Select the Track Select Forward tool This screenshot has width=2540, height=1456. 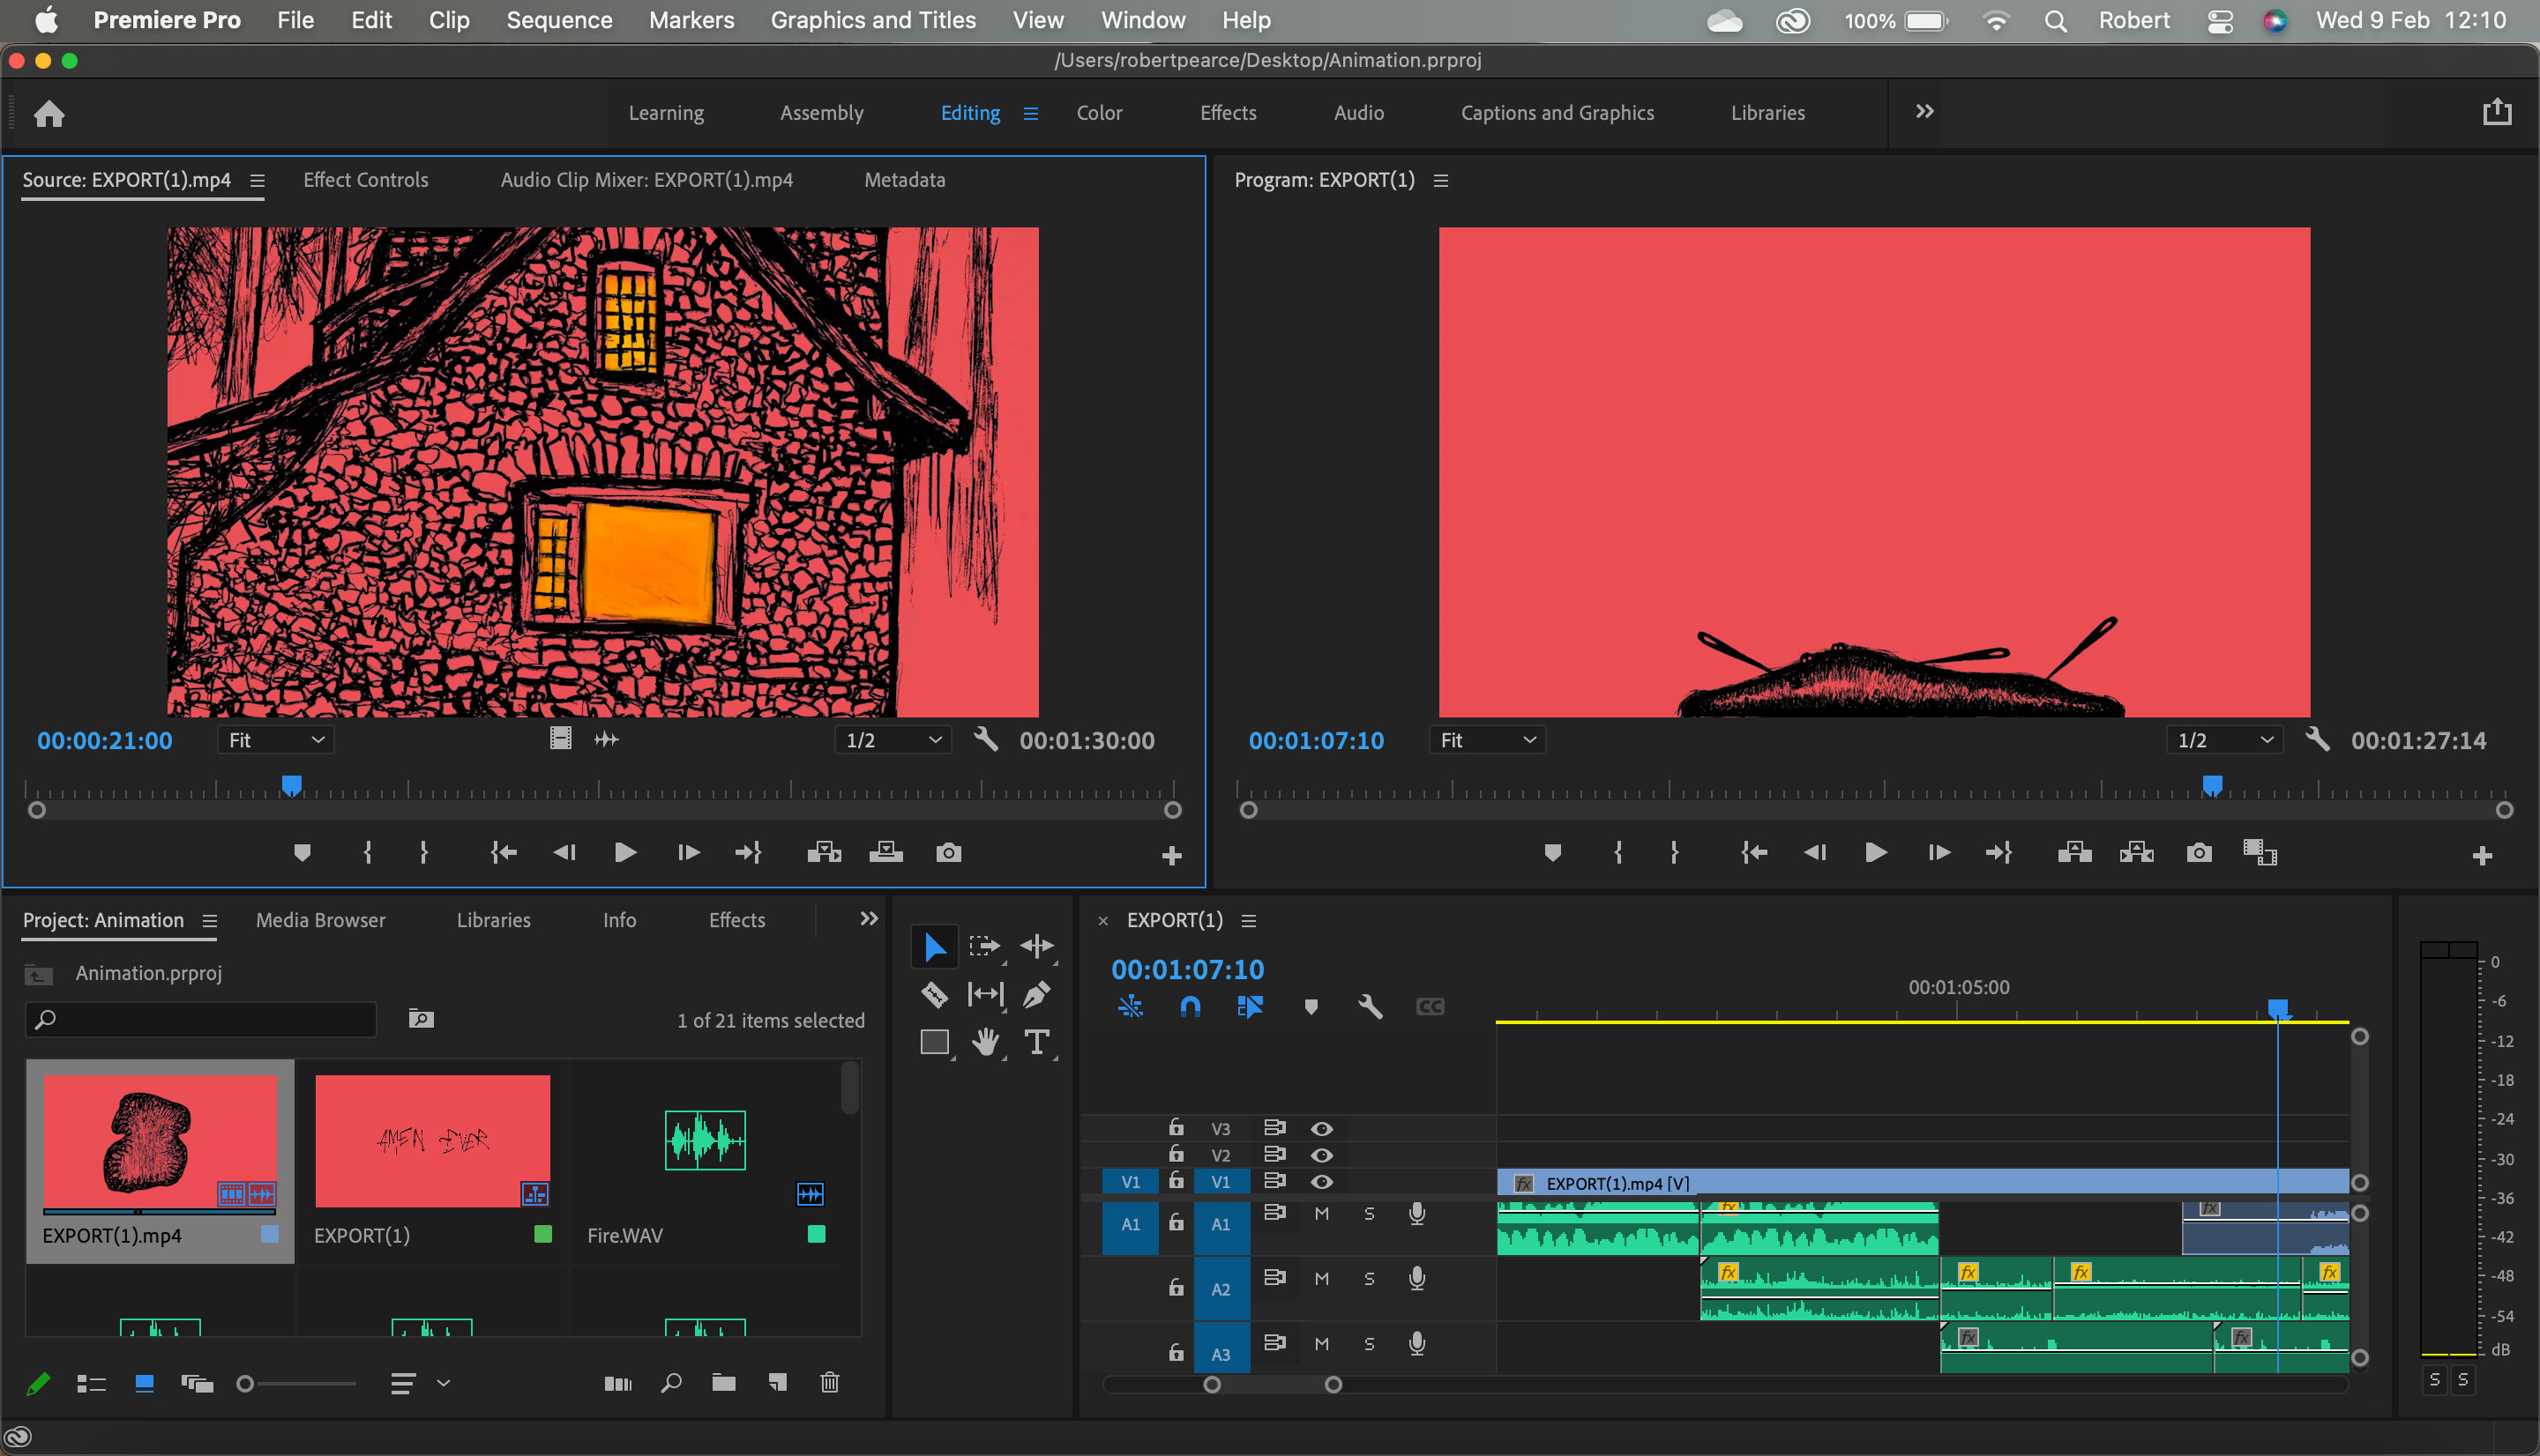point(984,946)
